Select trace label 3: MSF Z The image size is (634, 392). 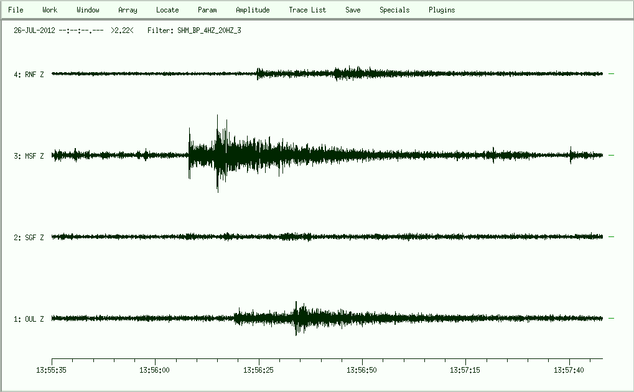(x=29, y=156)
